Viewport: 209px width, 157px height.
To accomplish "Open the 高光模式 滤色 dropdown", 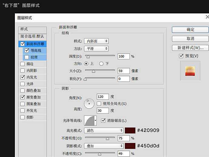I will [104, 130].
